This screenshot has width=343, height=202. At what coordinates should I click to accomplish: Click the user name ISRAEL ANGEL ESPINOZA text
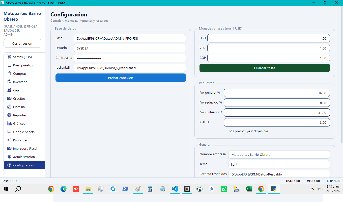point(20,26)
